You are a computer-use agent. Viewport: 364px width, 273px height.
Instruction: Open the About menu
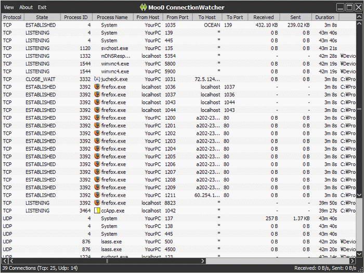tap(26, 7)
